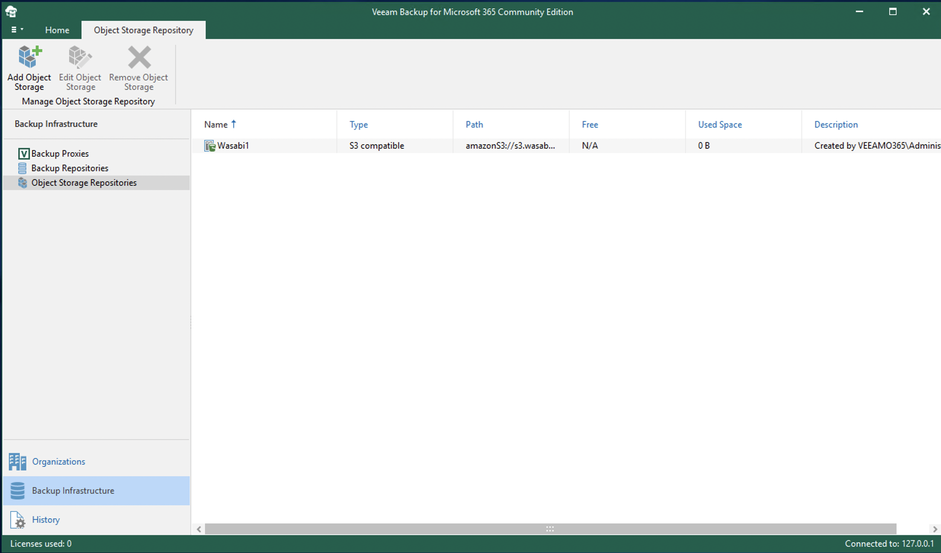This screenshot has height=553, width=941.
Task: Maximize the Veeam window
Action: point(893,12)
